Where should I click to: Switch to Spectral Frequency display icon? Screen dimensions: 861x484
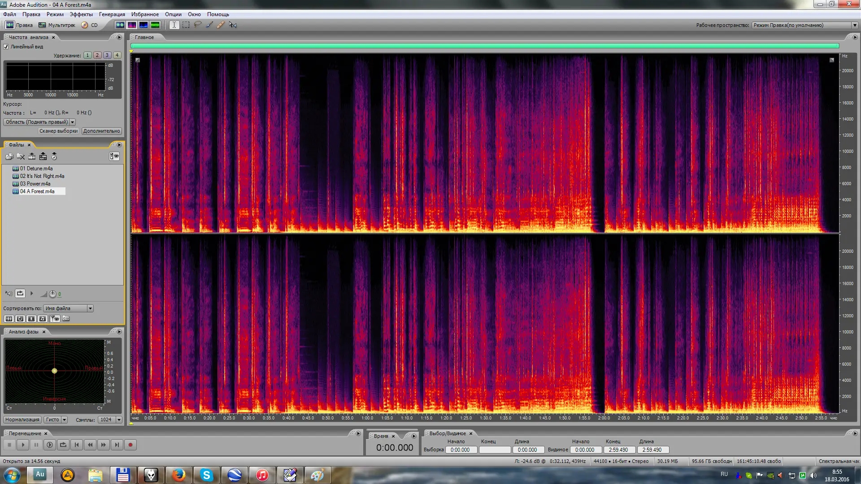click(132, 25)
